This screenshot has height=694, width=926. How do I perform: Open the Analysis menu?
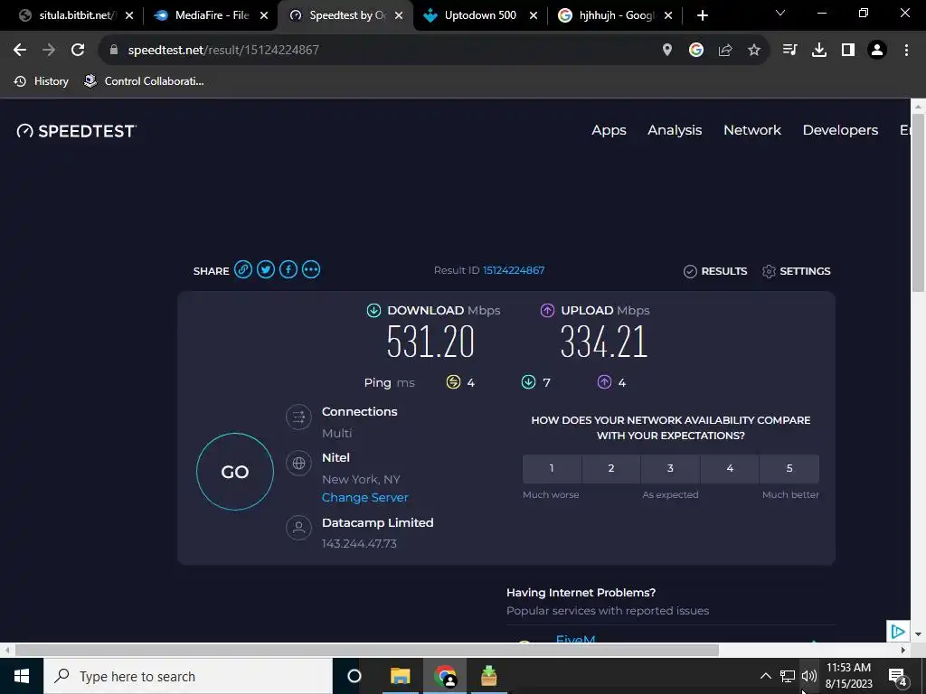click(x=675, y=130)
